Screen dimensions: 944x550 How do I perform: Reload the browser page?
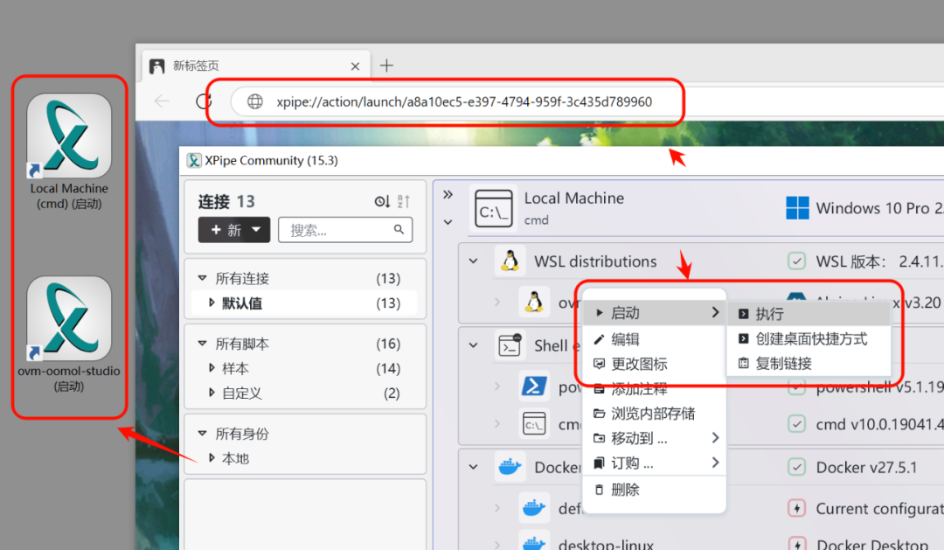click(203, 101)
